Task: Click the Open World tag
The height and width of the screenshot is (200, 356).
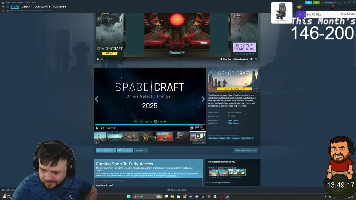Action: pos(246,138)
